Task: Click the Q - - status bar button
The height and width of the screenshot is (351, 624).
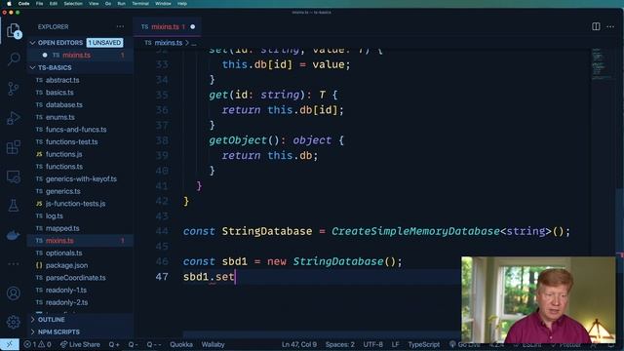Action: [154, 344]
